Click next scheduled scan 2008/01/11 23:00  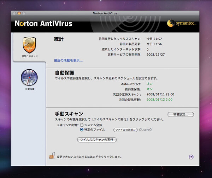tap(160, 94)
